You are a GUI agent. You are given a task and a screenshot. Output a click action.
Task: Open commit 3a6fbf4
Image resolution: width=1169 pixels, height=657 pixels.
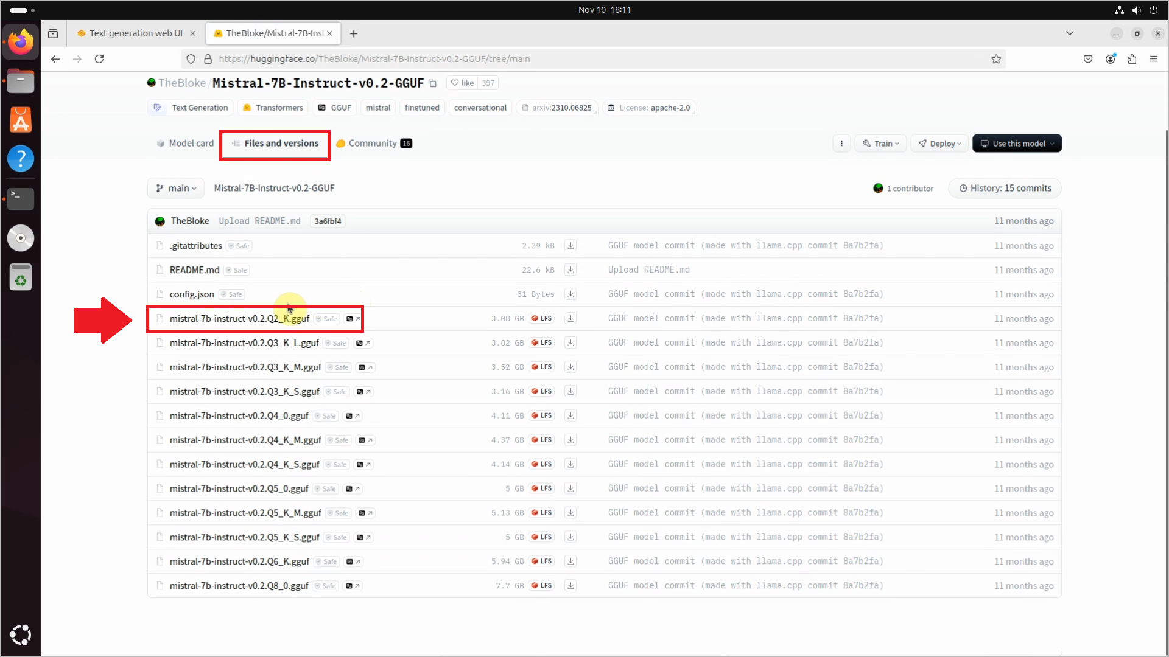[x=328, y=221]
